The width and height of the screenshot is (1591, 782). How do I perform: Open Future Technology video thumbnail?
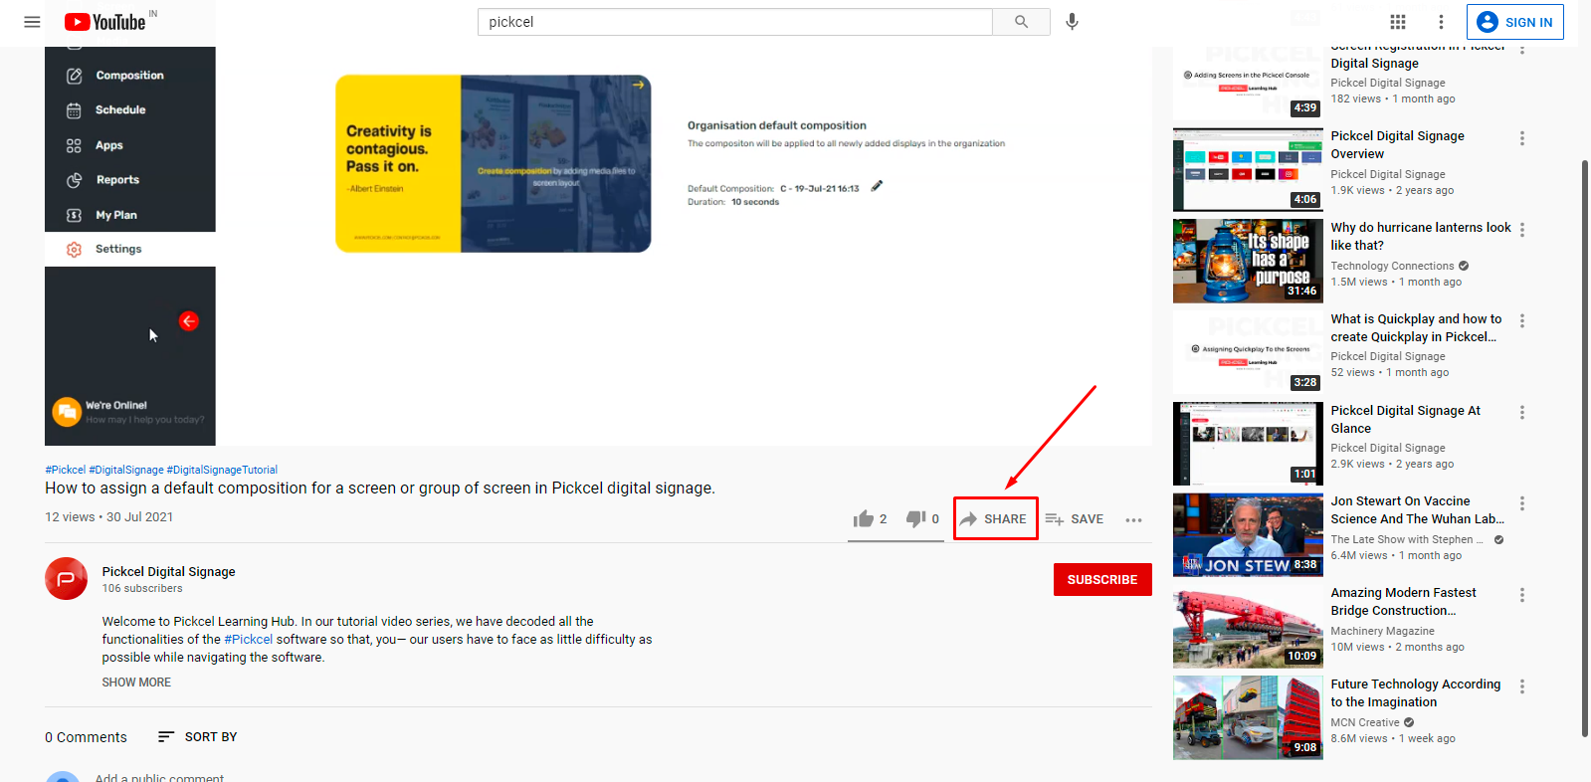point(1248,718)
